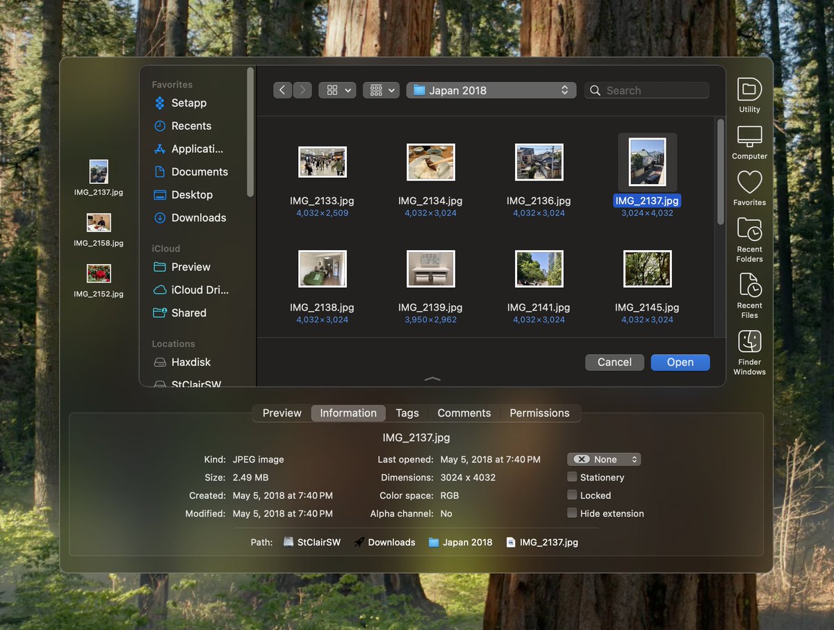Screen dimensions: 834x630
Task: Select the IMG_2136.jpg thumbnail
Action: pyautogui.click(x=539, y=162)
